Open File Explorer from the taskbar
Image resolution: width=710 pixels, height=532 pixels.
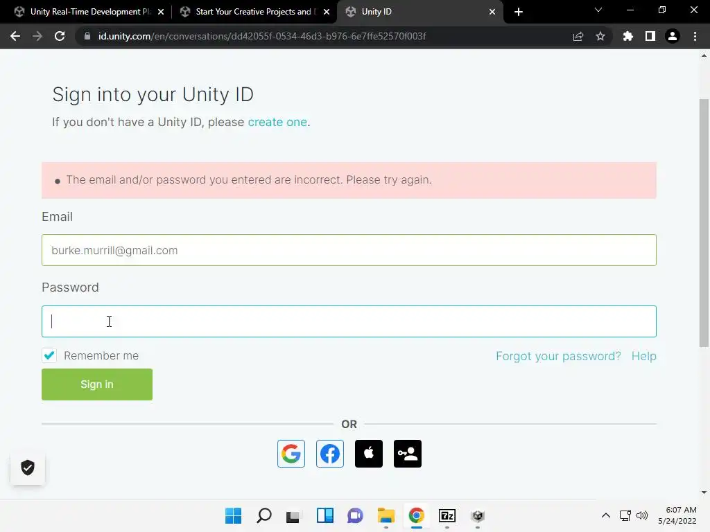point(386,515)
